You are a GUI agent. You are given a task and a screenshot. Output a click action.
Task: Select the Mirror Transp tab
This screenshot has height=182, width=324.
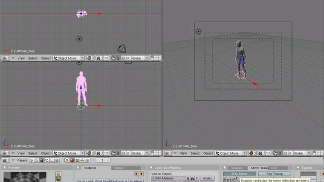[x=259, y=168]
